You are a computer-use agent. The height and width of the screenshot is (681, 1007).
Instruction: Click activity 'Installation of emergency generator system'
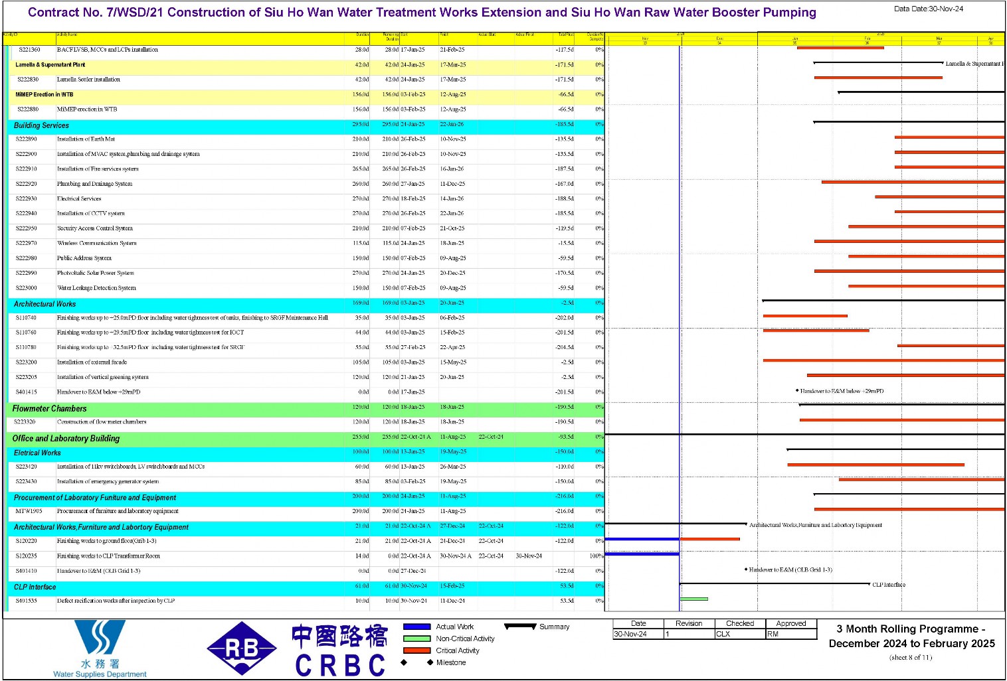click(x=108, y=482)
